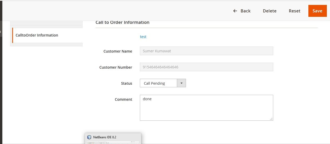The image size is (330, 144).
Task: Open the Status dropdown arrow
Action: 181,83
